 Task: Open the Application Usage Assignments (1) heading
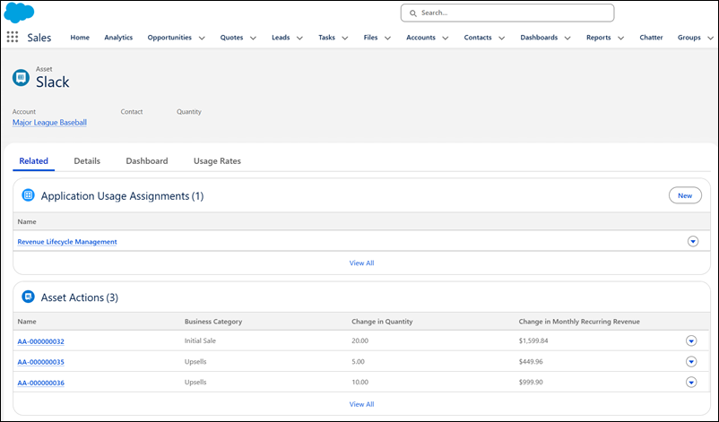pos(123,196)
